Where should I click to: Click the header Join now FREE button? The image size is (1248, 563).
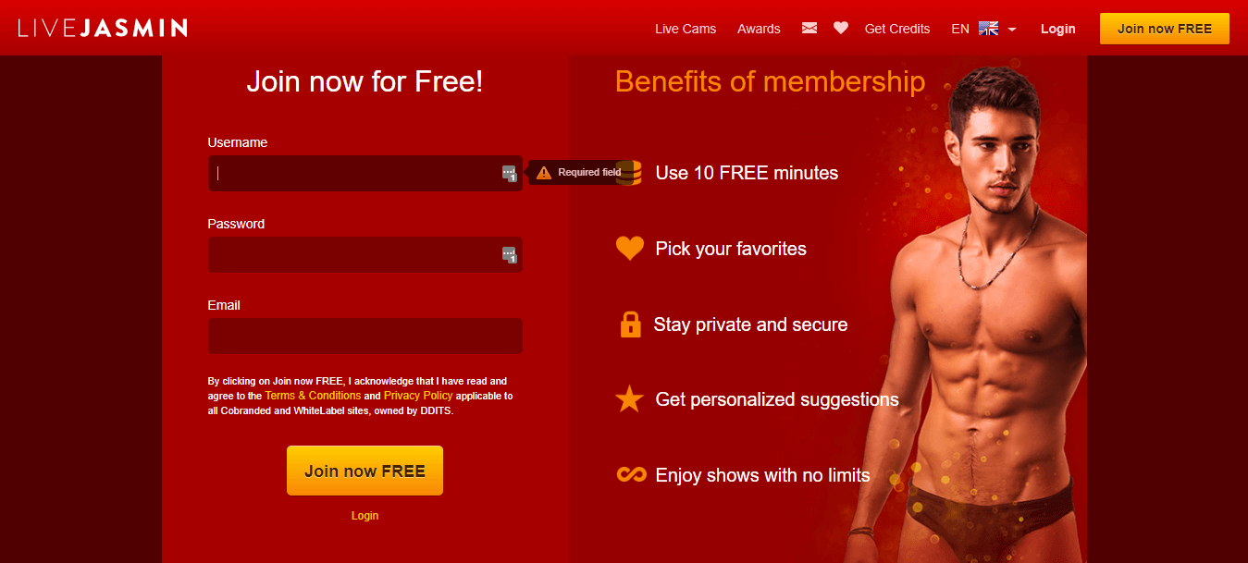(1165, 29)
